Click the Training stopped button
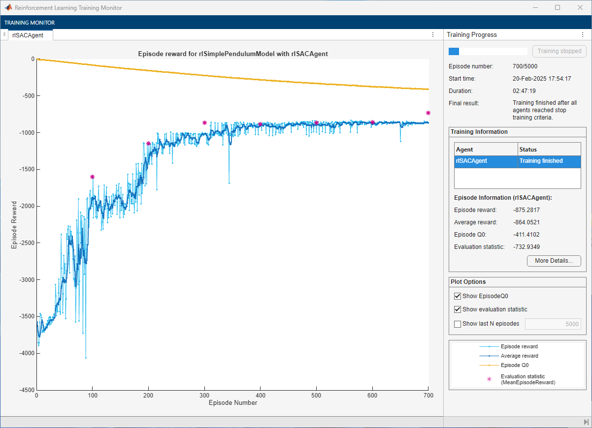The height and width of the screenshot is (428, 592). click(x=559, y=51)
